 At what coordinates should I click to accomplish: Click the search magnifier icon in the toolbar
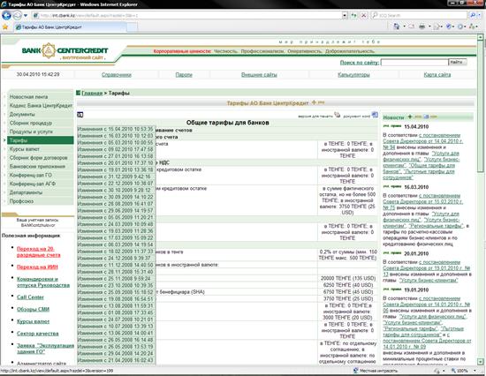click(x=472, y=15)
